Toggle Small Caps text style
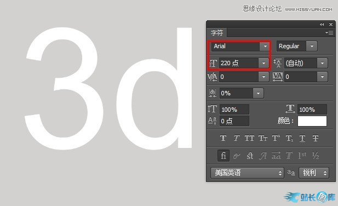The image size is (338, 206). (x=263, y=138)
